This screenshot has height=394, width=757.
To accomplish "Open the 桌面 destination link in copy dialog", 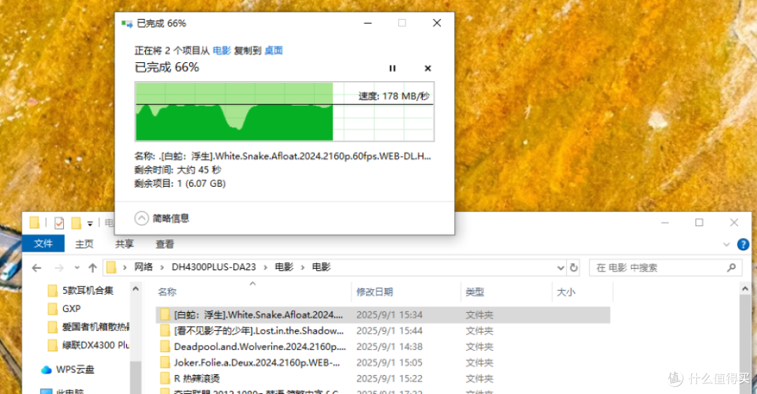I will [274, 50].
